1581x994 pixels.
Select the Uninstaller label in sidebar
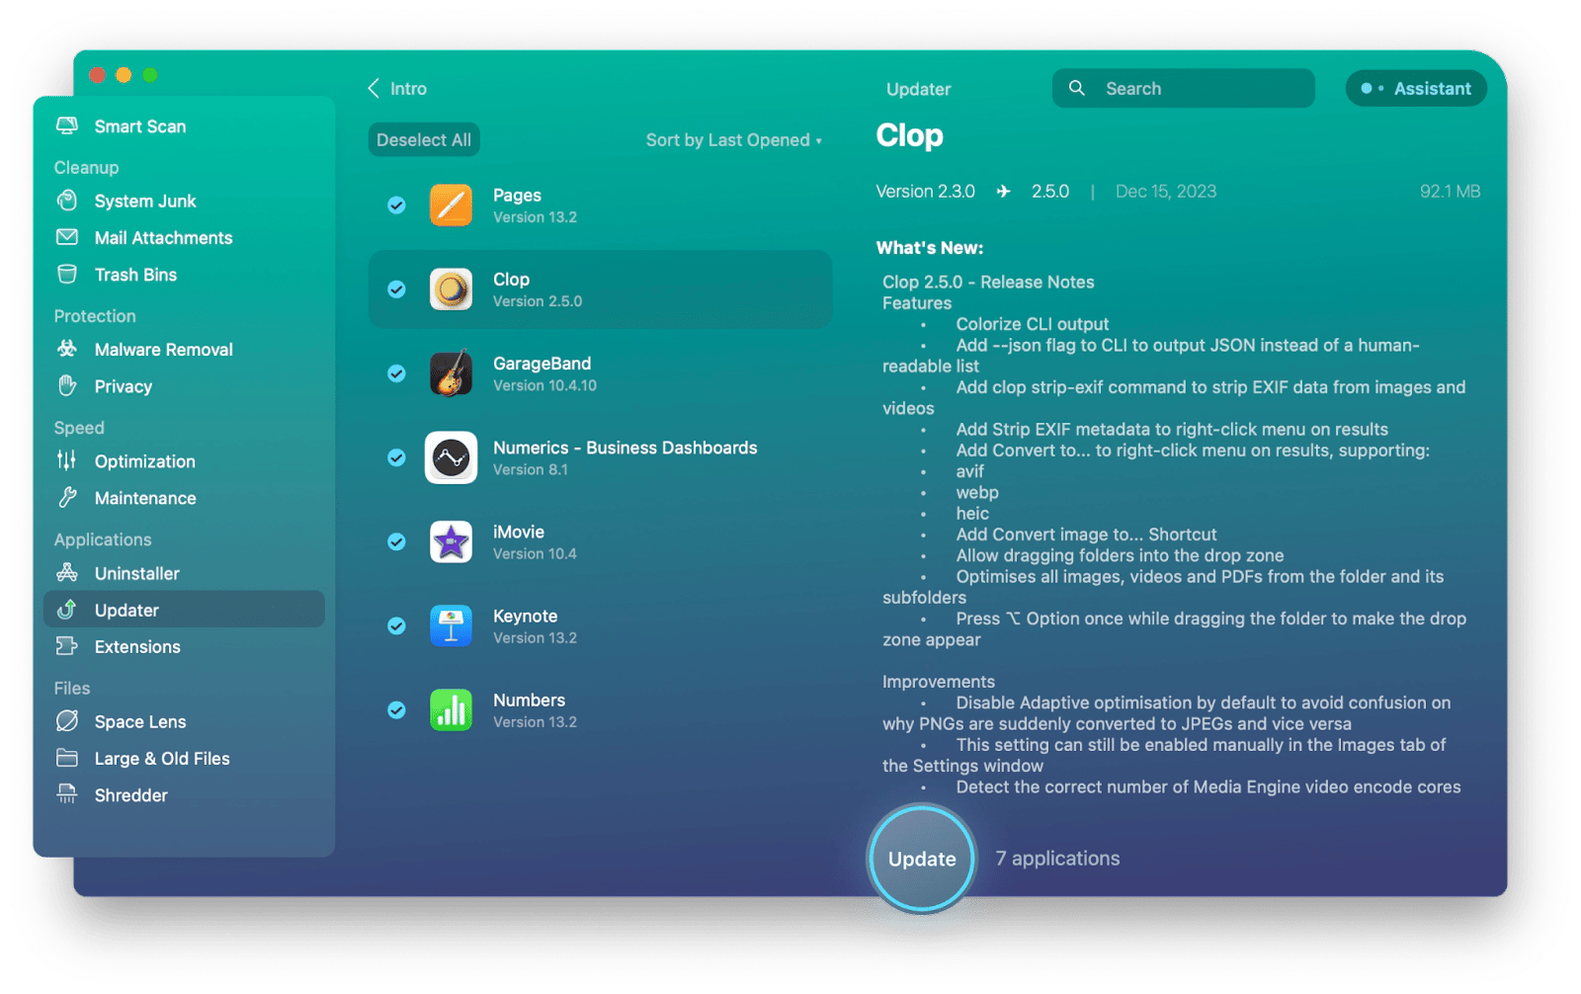[x=137, y=573]
